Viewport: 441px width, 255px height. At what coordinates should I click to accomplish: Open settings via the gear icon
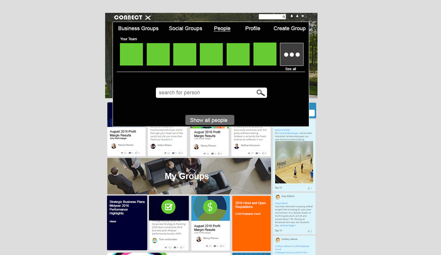tap(302, 16)
